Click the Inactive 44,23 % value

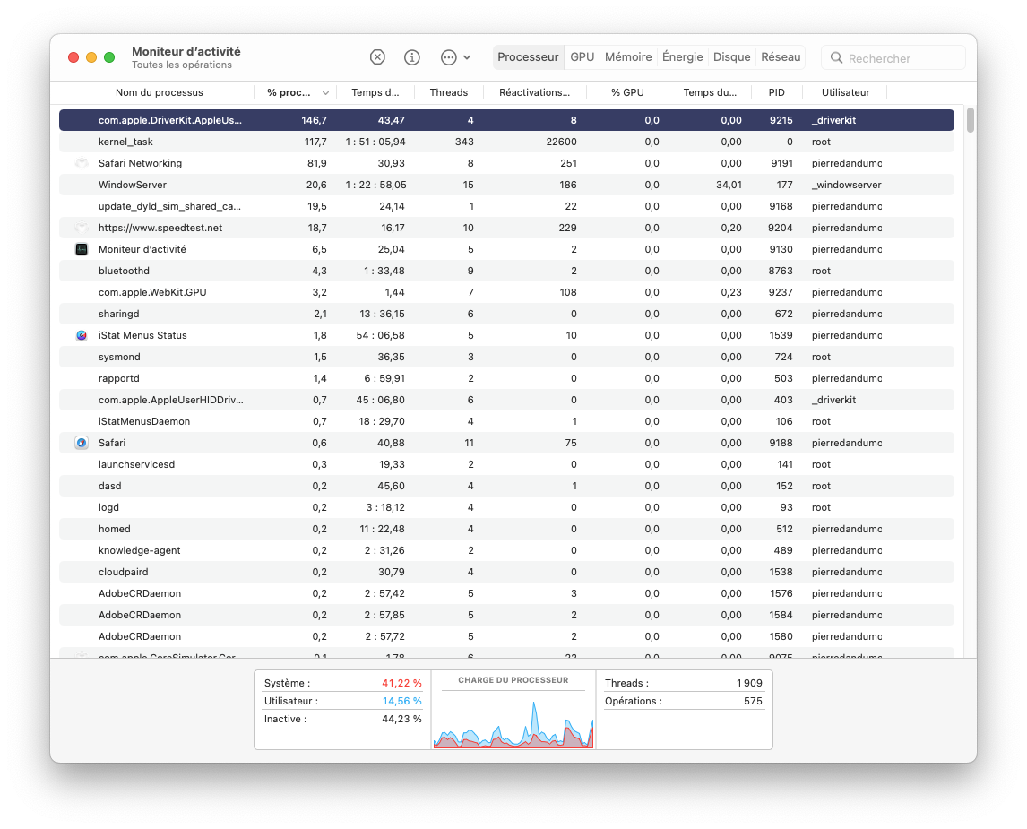point(401,720)
